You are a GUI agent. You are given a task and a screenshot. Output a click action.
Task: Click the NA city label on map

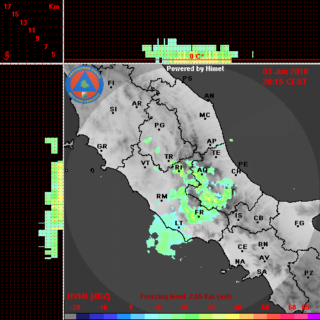click(240, 262)
